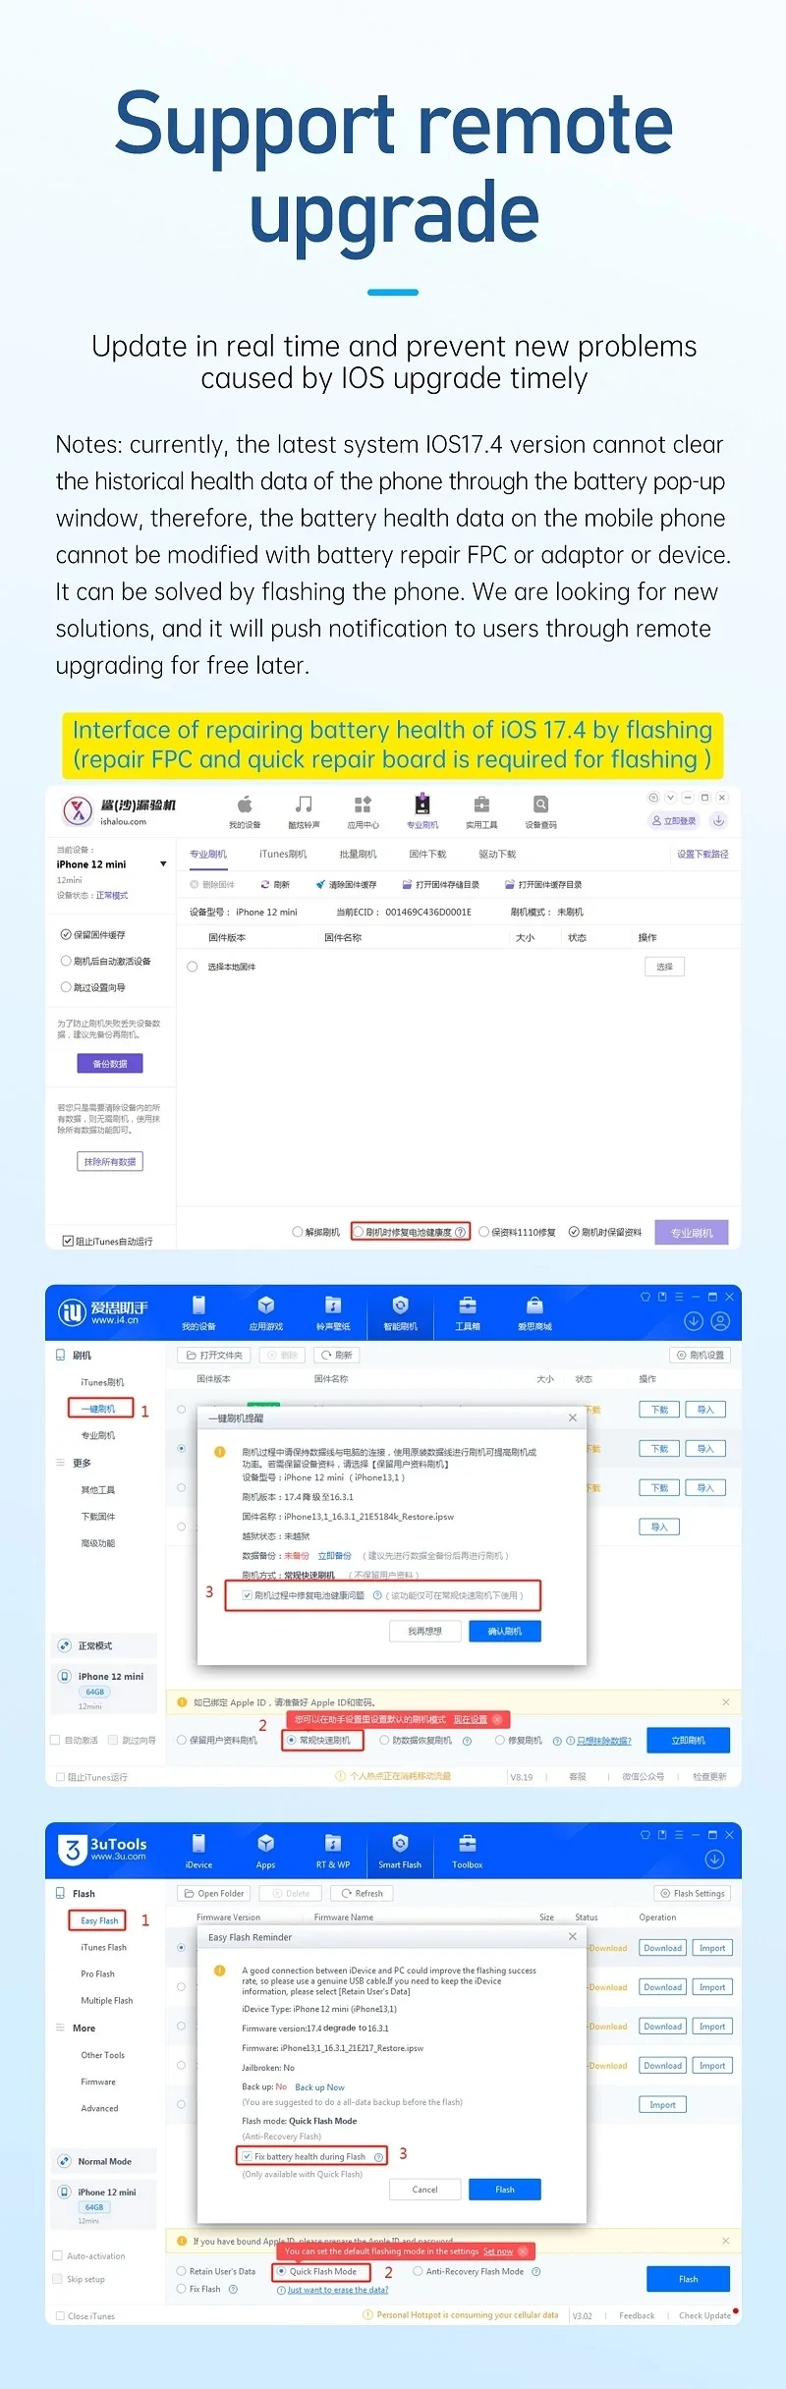The width and height of the screenshot is (786, 2389).
Task: Click 刷新 refresh button in ishalou toolbar
Action: pos(275,885)
